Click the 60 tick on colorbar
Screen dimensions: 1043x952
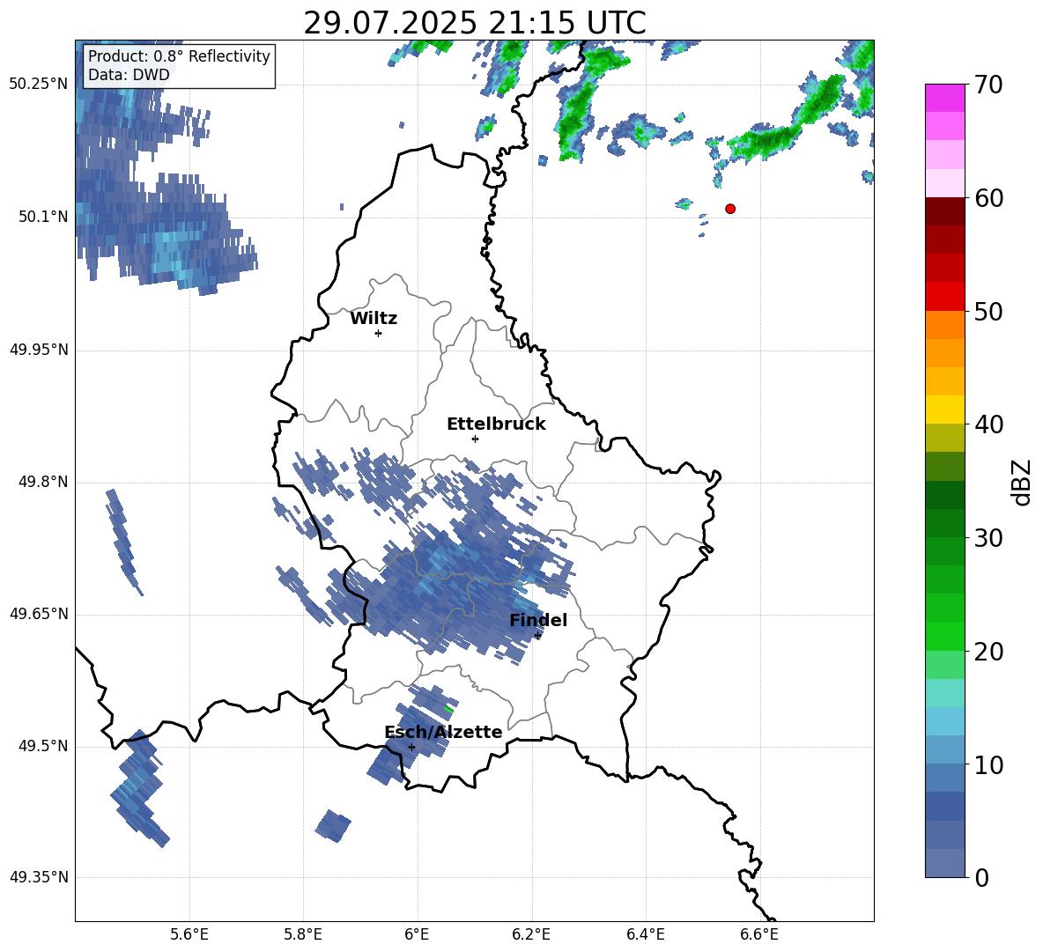point(988,198)
